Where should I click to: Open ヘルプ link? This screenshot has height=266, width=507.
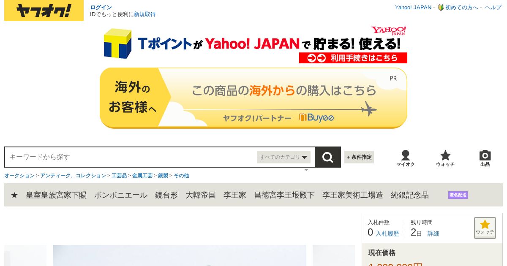tap(493, 8)
